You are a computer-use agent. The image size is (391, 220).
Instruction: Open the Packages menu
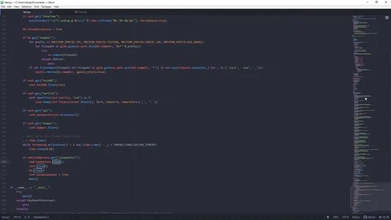(x=46, y=7)
